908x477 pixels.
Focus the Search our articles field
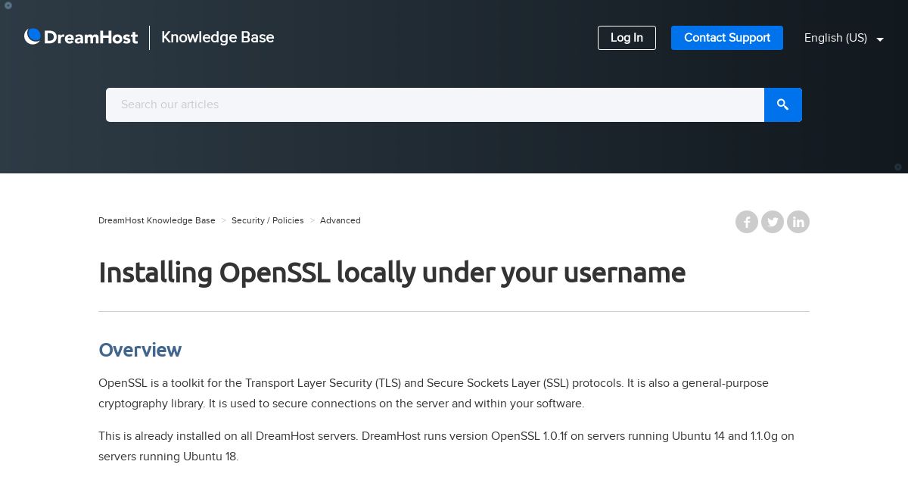point(435,104)
